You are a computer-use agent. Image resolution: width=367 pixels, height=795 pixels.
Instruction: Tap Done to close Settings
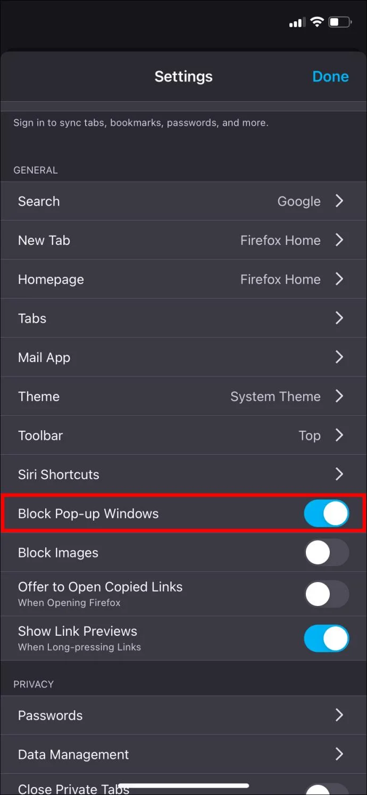point(330,77)
